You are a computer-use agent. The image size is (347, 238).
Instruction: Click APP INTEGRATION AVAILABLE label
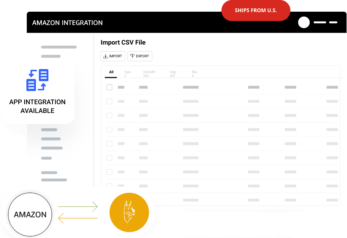point(37,106)
